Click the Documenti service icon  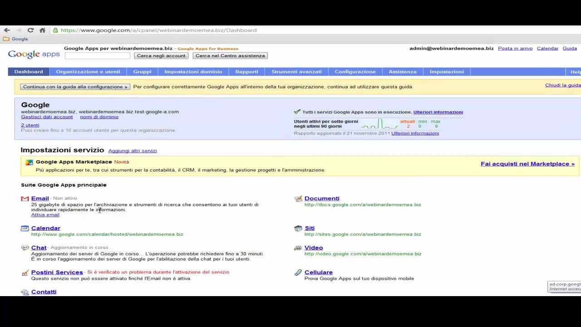tap(298, 198)
